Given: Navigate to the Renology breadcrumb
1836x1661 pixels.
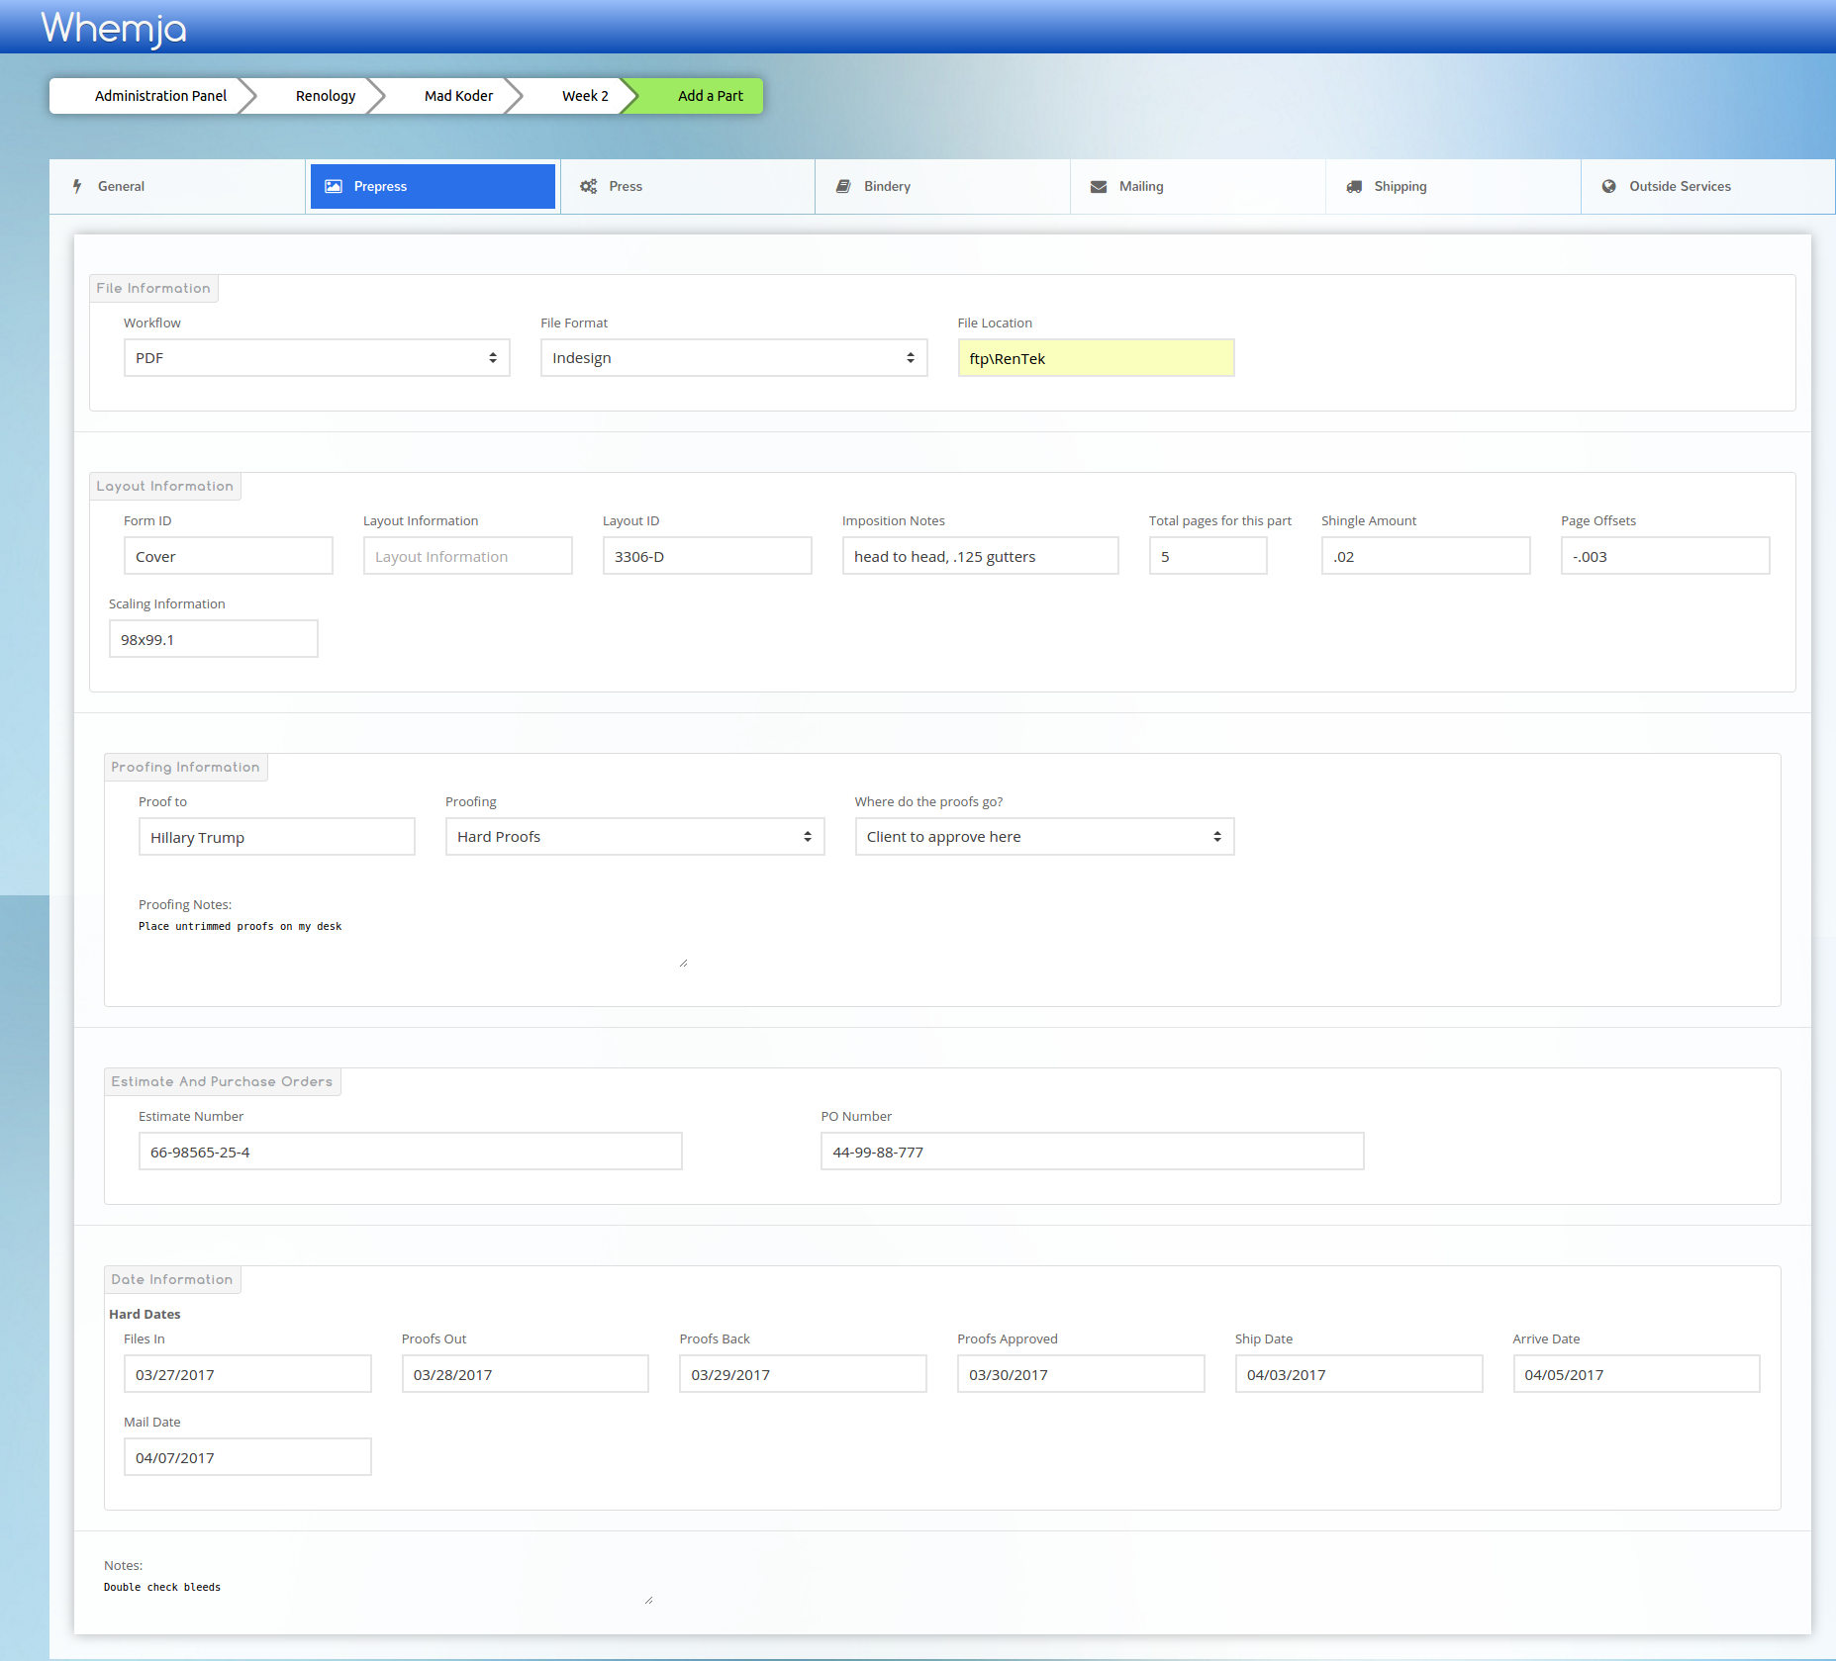Looking at the screenshot, I should [x=325, y=96].
